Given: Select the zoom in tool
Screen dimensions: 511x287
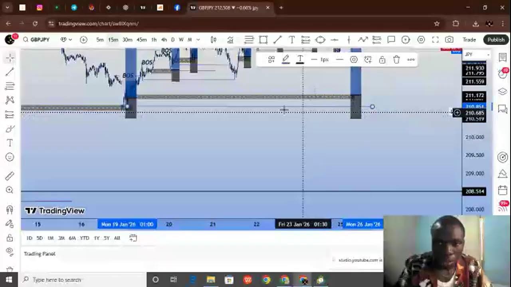Looking at the screenshot, I should pos(10,190).
